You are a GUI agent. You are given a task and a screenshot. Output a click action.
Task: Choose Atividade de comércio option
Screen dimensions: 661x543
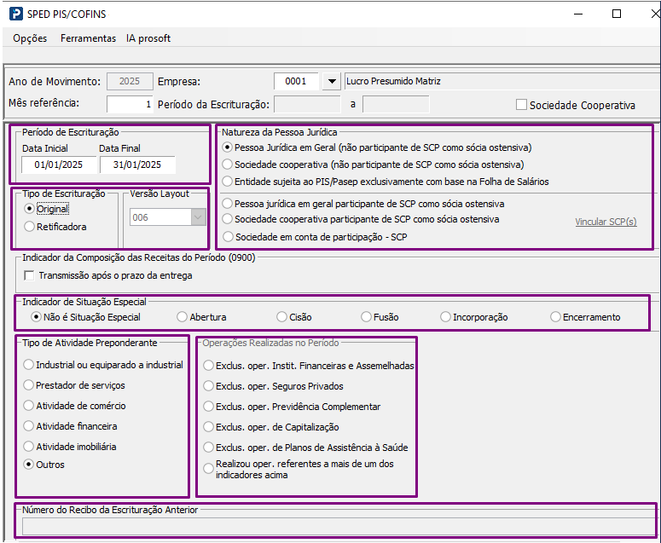click(x=29, y=406)
